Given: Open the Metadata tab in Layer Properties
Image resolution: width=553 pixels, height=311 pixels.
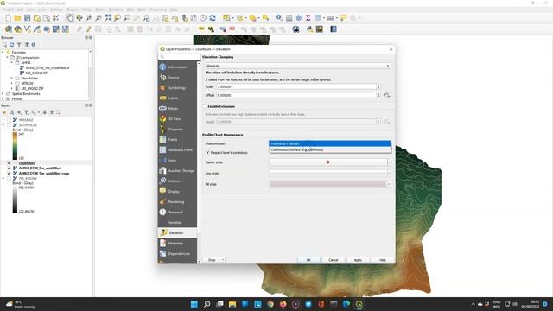Looking at the screenshot, I should [177, 244].
